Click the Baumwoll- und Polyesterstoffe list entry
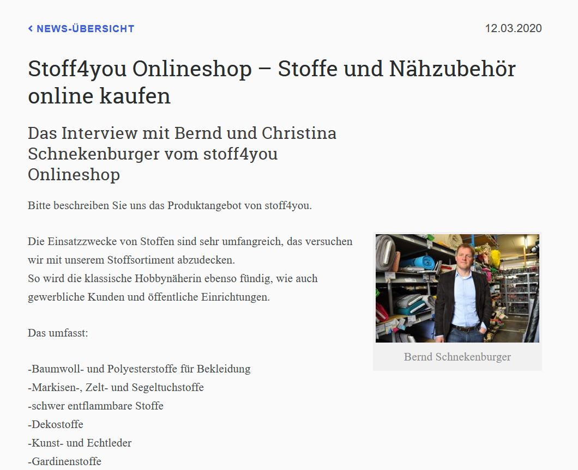The height and width of the screenshot is (470, 578). (x=139, y=369)
